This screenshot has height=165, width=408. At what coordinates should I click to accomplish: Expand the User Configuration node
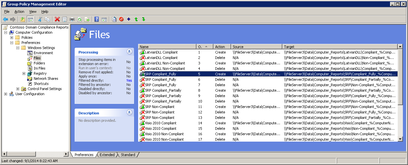coord(6,94)
